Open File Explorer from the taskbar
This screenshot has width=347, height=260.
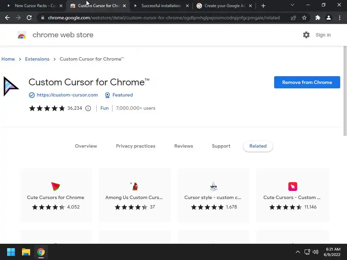(26, 252)
